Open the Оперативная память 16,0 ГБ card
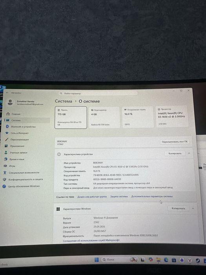The image size is (206, 275). point(138,117)
